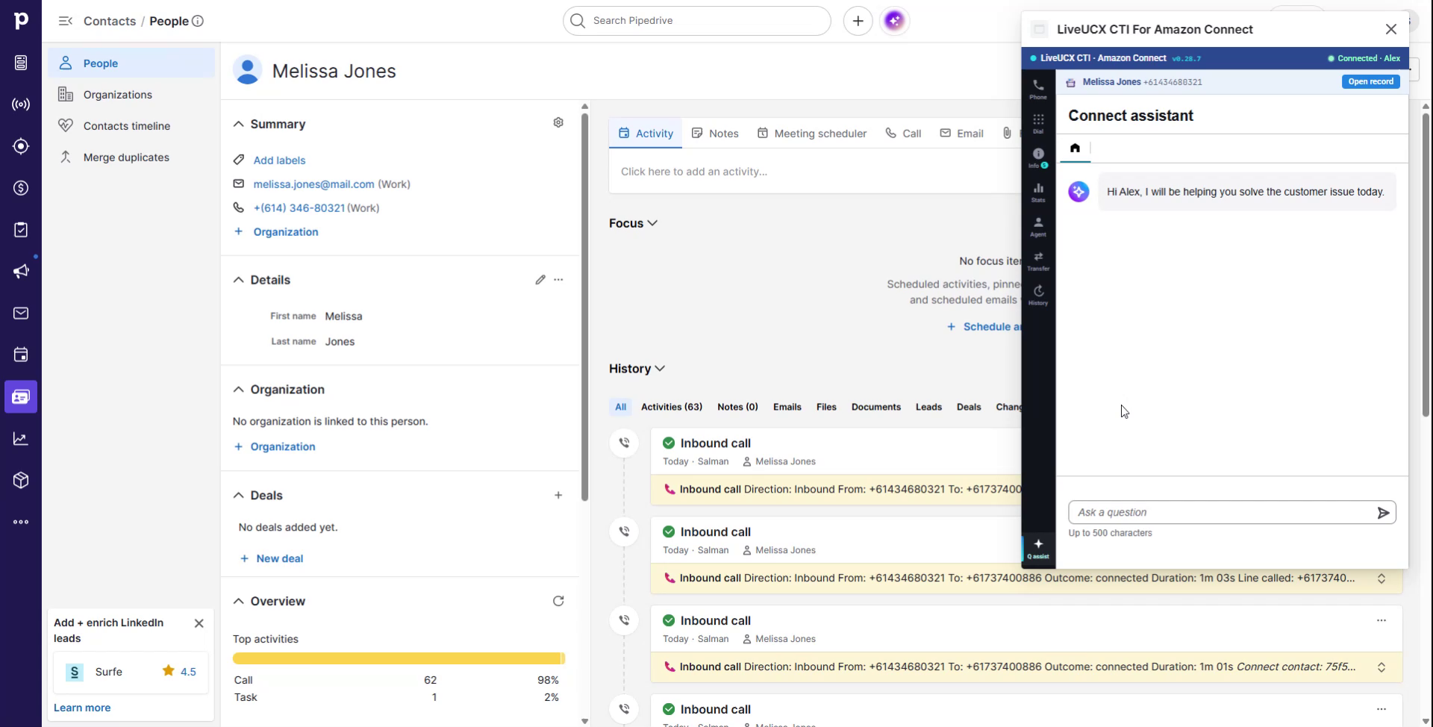Collapse the Details section

click(238, 280)
